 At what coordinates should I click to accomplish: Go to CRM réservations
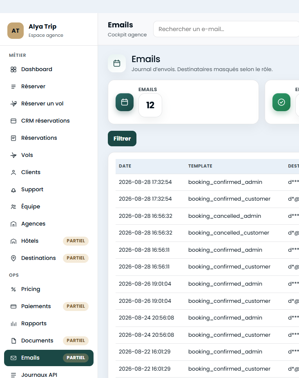pyautogui.click(x=49, y=121)
